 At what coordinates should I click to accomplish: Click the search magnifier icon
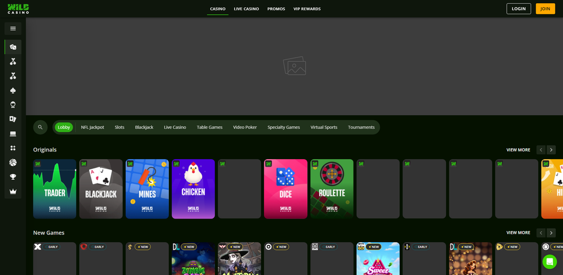click(x=40, y=127)
